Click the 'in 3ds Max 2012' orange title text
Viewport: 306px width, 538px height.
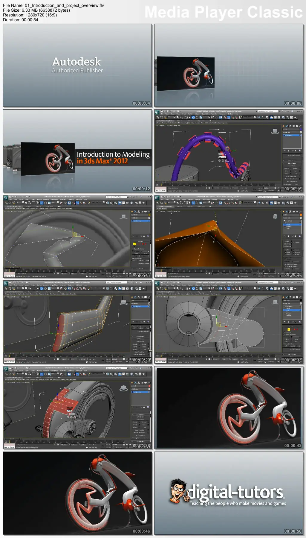[102, 161]
